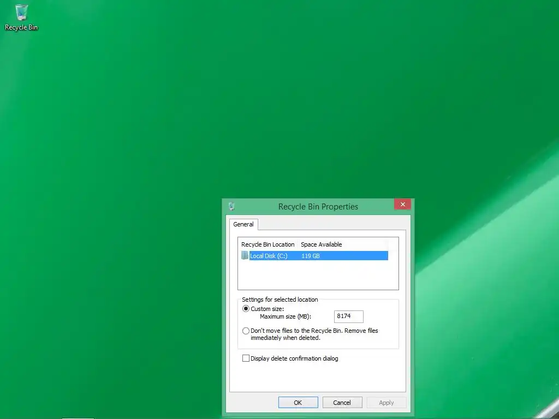Switch to the General tab

tap(243, 224)
